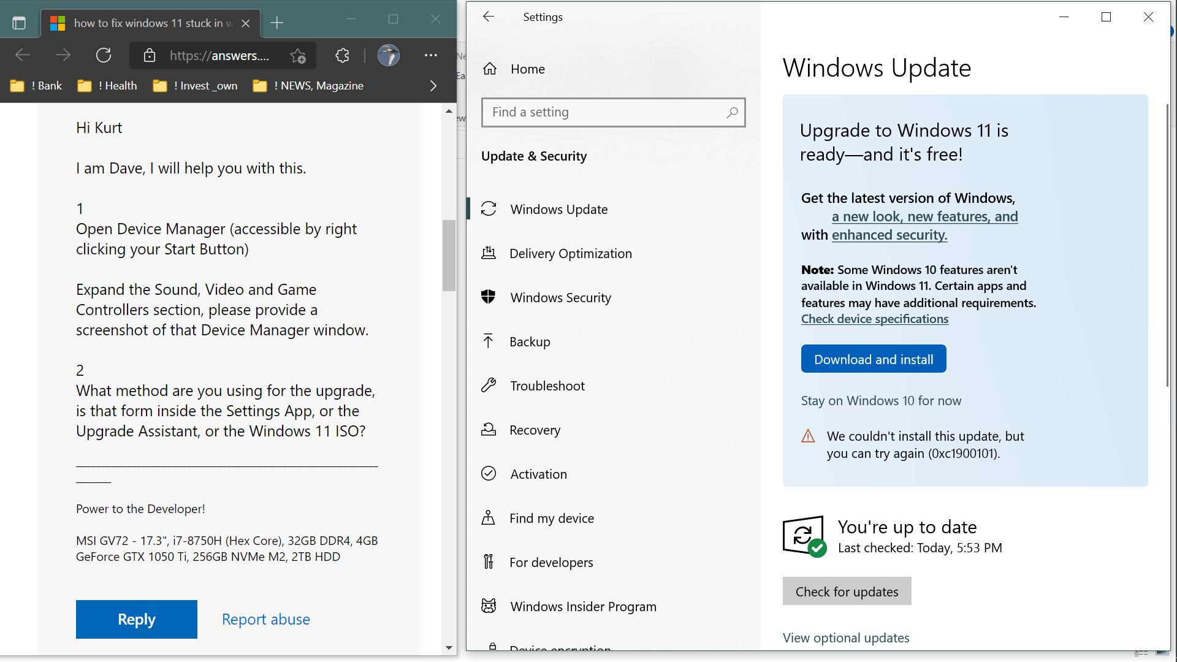Click the enhanced security link

pos(889,235)
